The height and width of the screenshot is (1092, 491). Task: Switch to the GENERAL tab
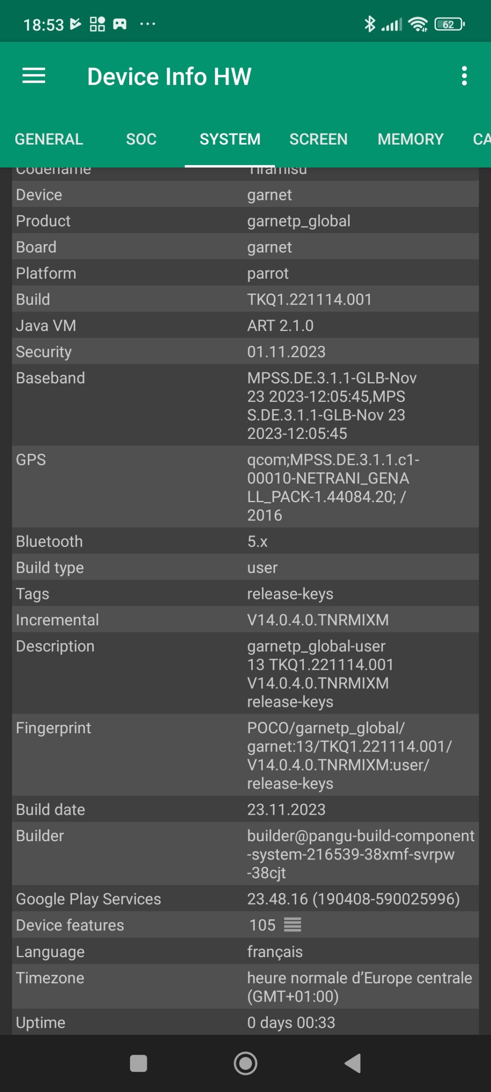(49, 139)
